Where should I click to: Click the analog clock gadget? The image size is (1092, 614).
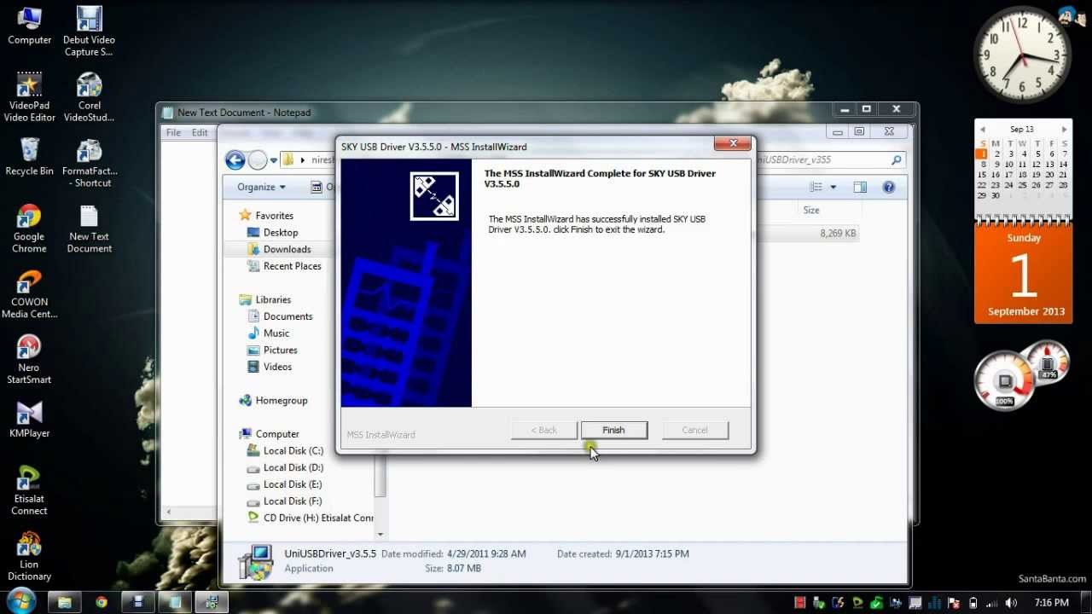tap(1022, 56)
